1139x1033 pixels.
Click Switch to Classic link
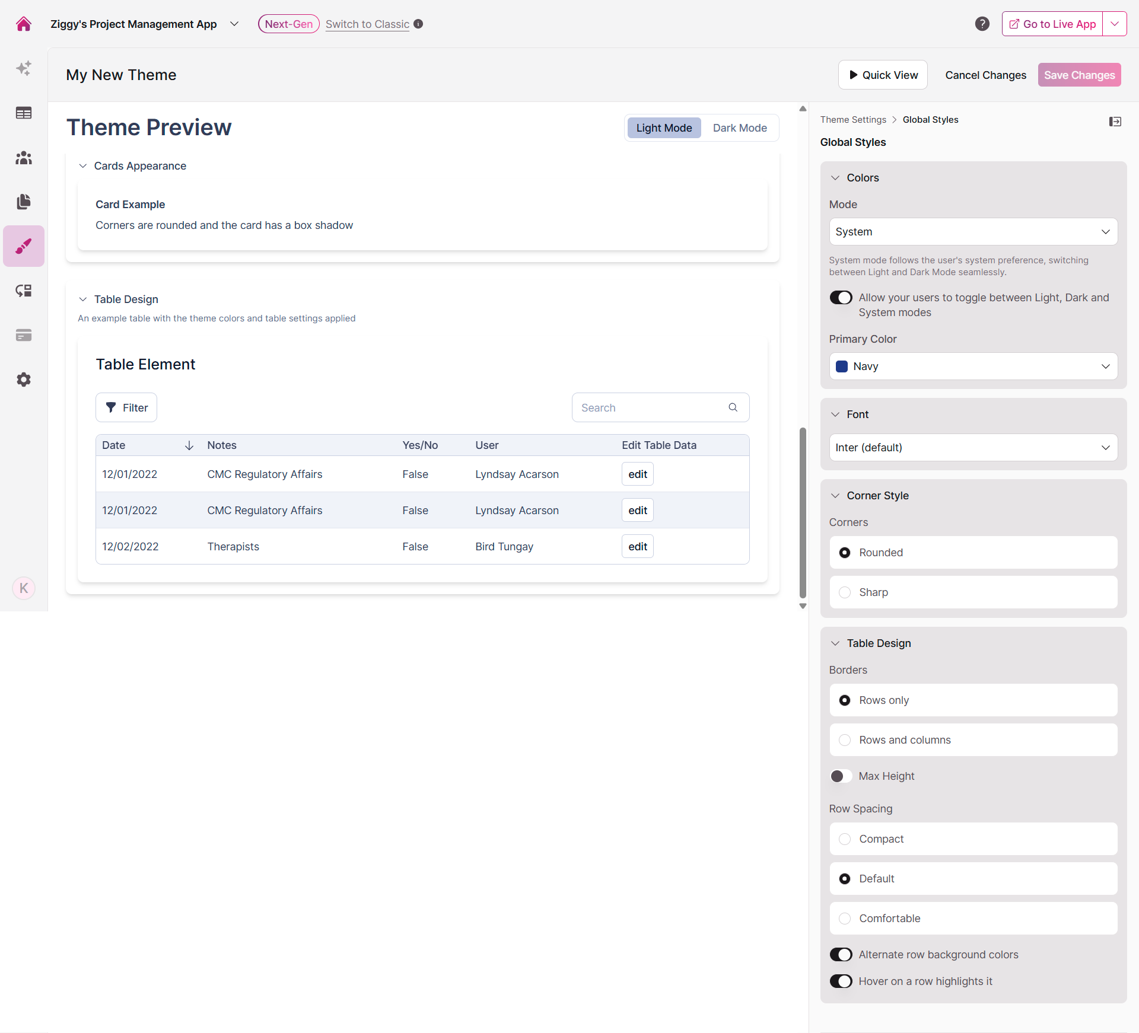pyautogui.click(x=367, y=24)
